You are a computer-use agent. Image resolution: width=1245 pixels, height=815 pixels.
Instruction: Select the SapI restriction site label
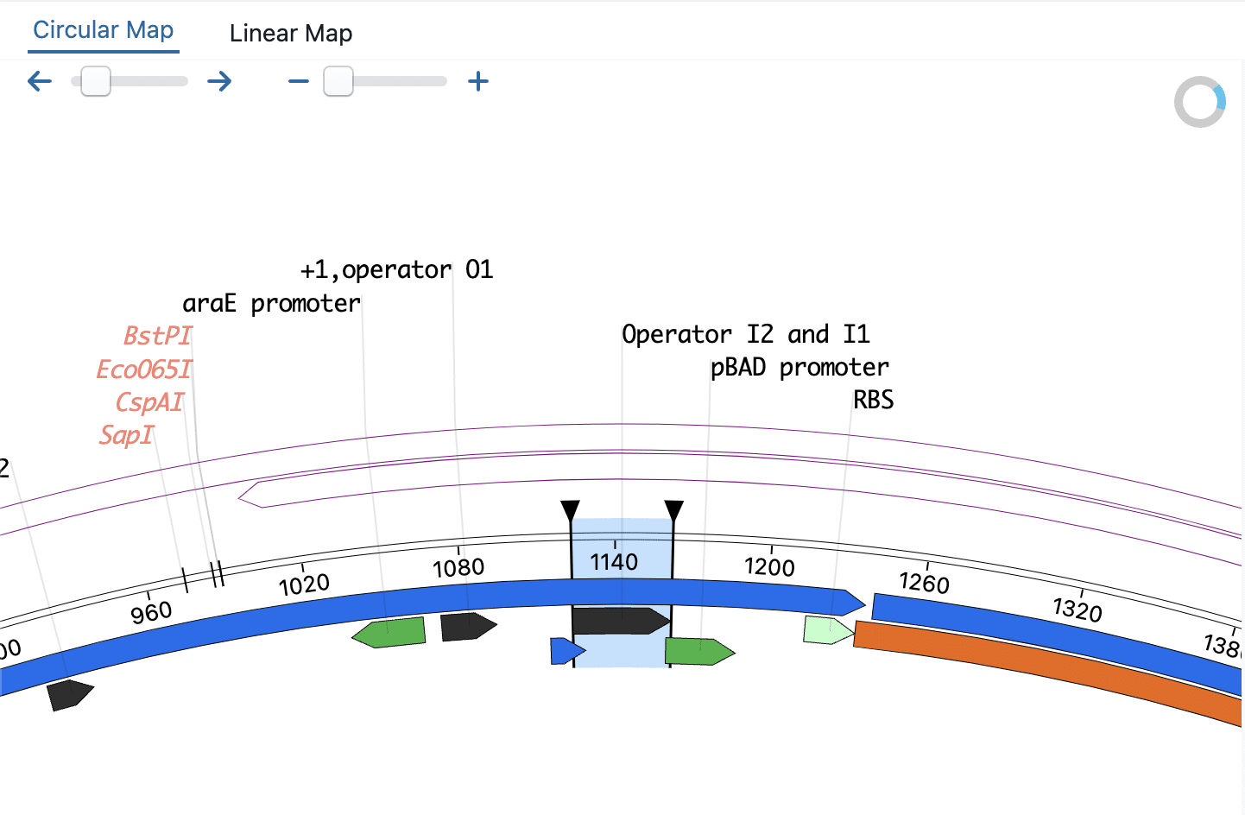[126, 435]
